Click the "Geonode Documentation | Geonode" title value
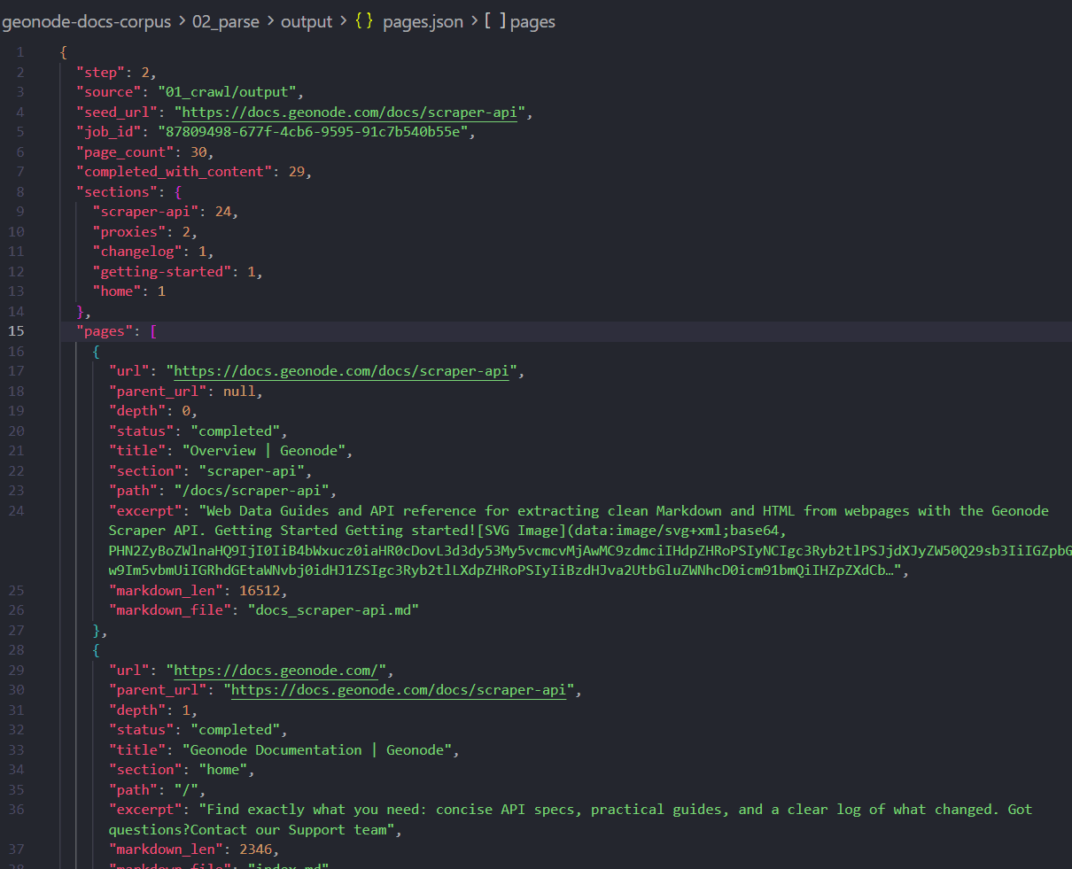 (x=316, y=750)
